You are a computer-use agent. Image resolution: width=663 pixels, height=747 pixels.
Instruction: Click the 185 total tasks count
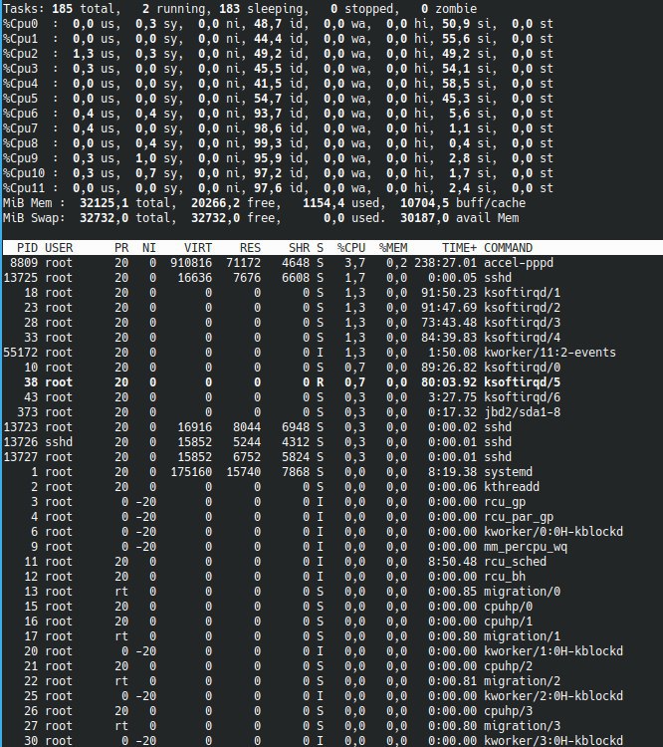(63, 9)
